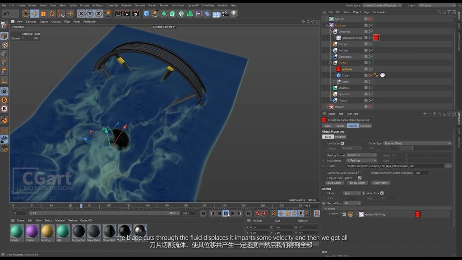Enable record active objects keyframe
Image resolution: width=462 pixels, height=260 pixels.
point(258,214)
